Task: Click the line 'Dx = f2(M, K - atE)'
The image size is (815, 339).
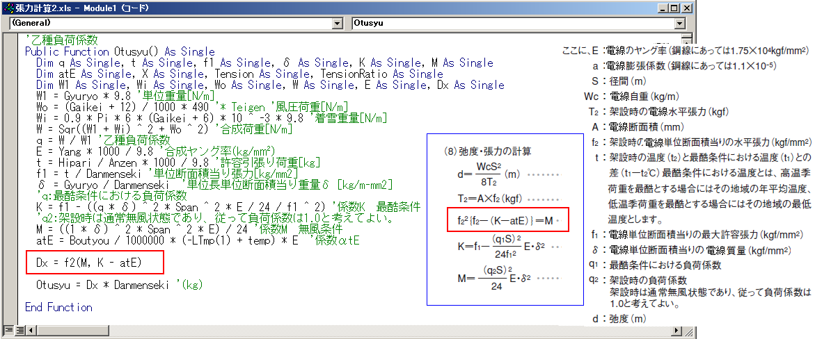Action: [x=89, y=264]
